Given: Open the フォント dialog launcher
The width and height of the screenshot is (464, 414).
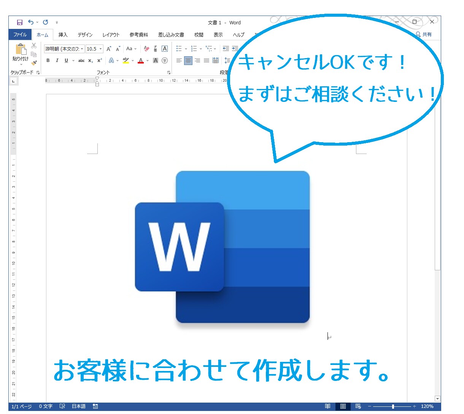Looking at the screenshot, I should point(169,72).
